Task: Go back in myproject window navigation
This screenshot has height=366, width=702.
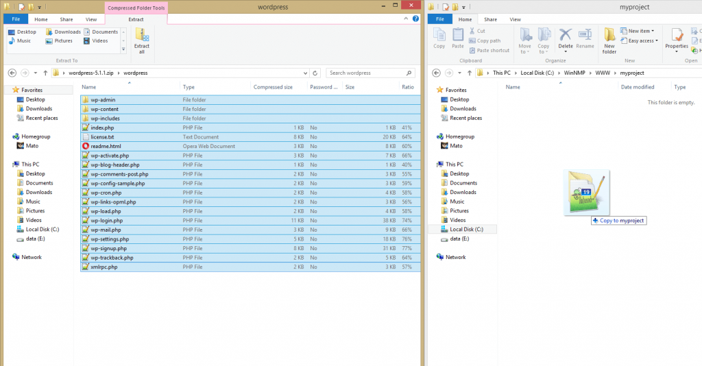Action: 436,73
